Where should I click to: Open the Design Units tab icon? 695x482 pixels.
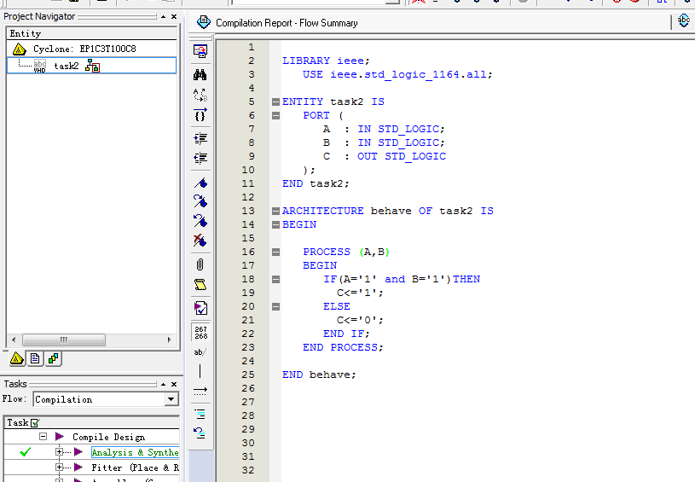tap(53, 359)
